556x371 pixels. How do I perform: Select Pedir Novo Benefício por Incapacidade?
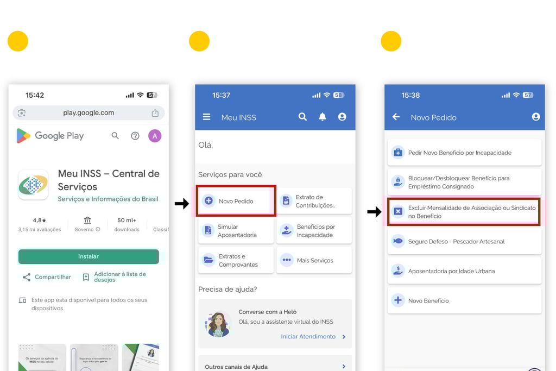pos(465,153)
